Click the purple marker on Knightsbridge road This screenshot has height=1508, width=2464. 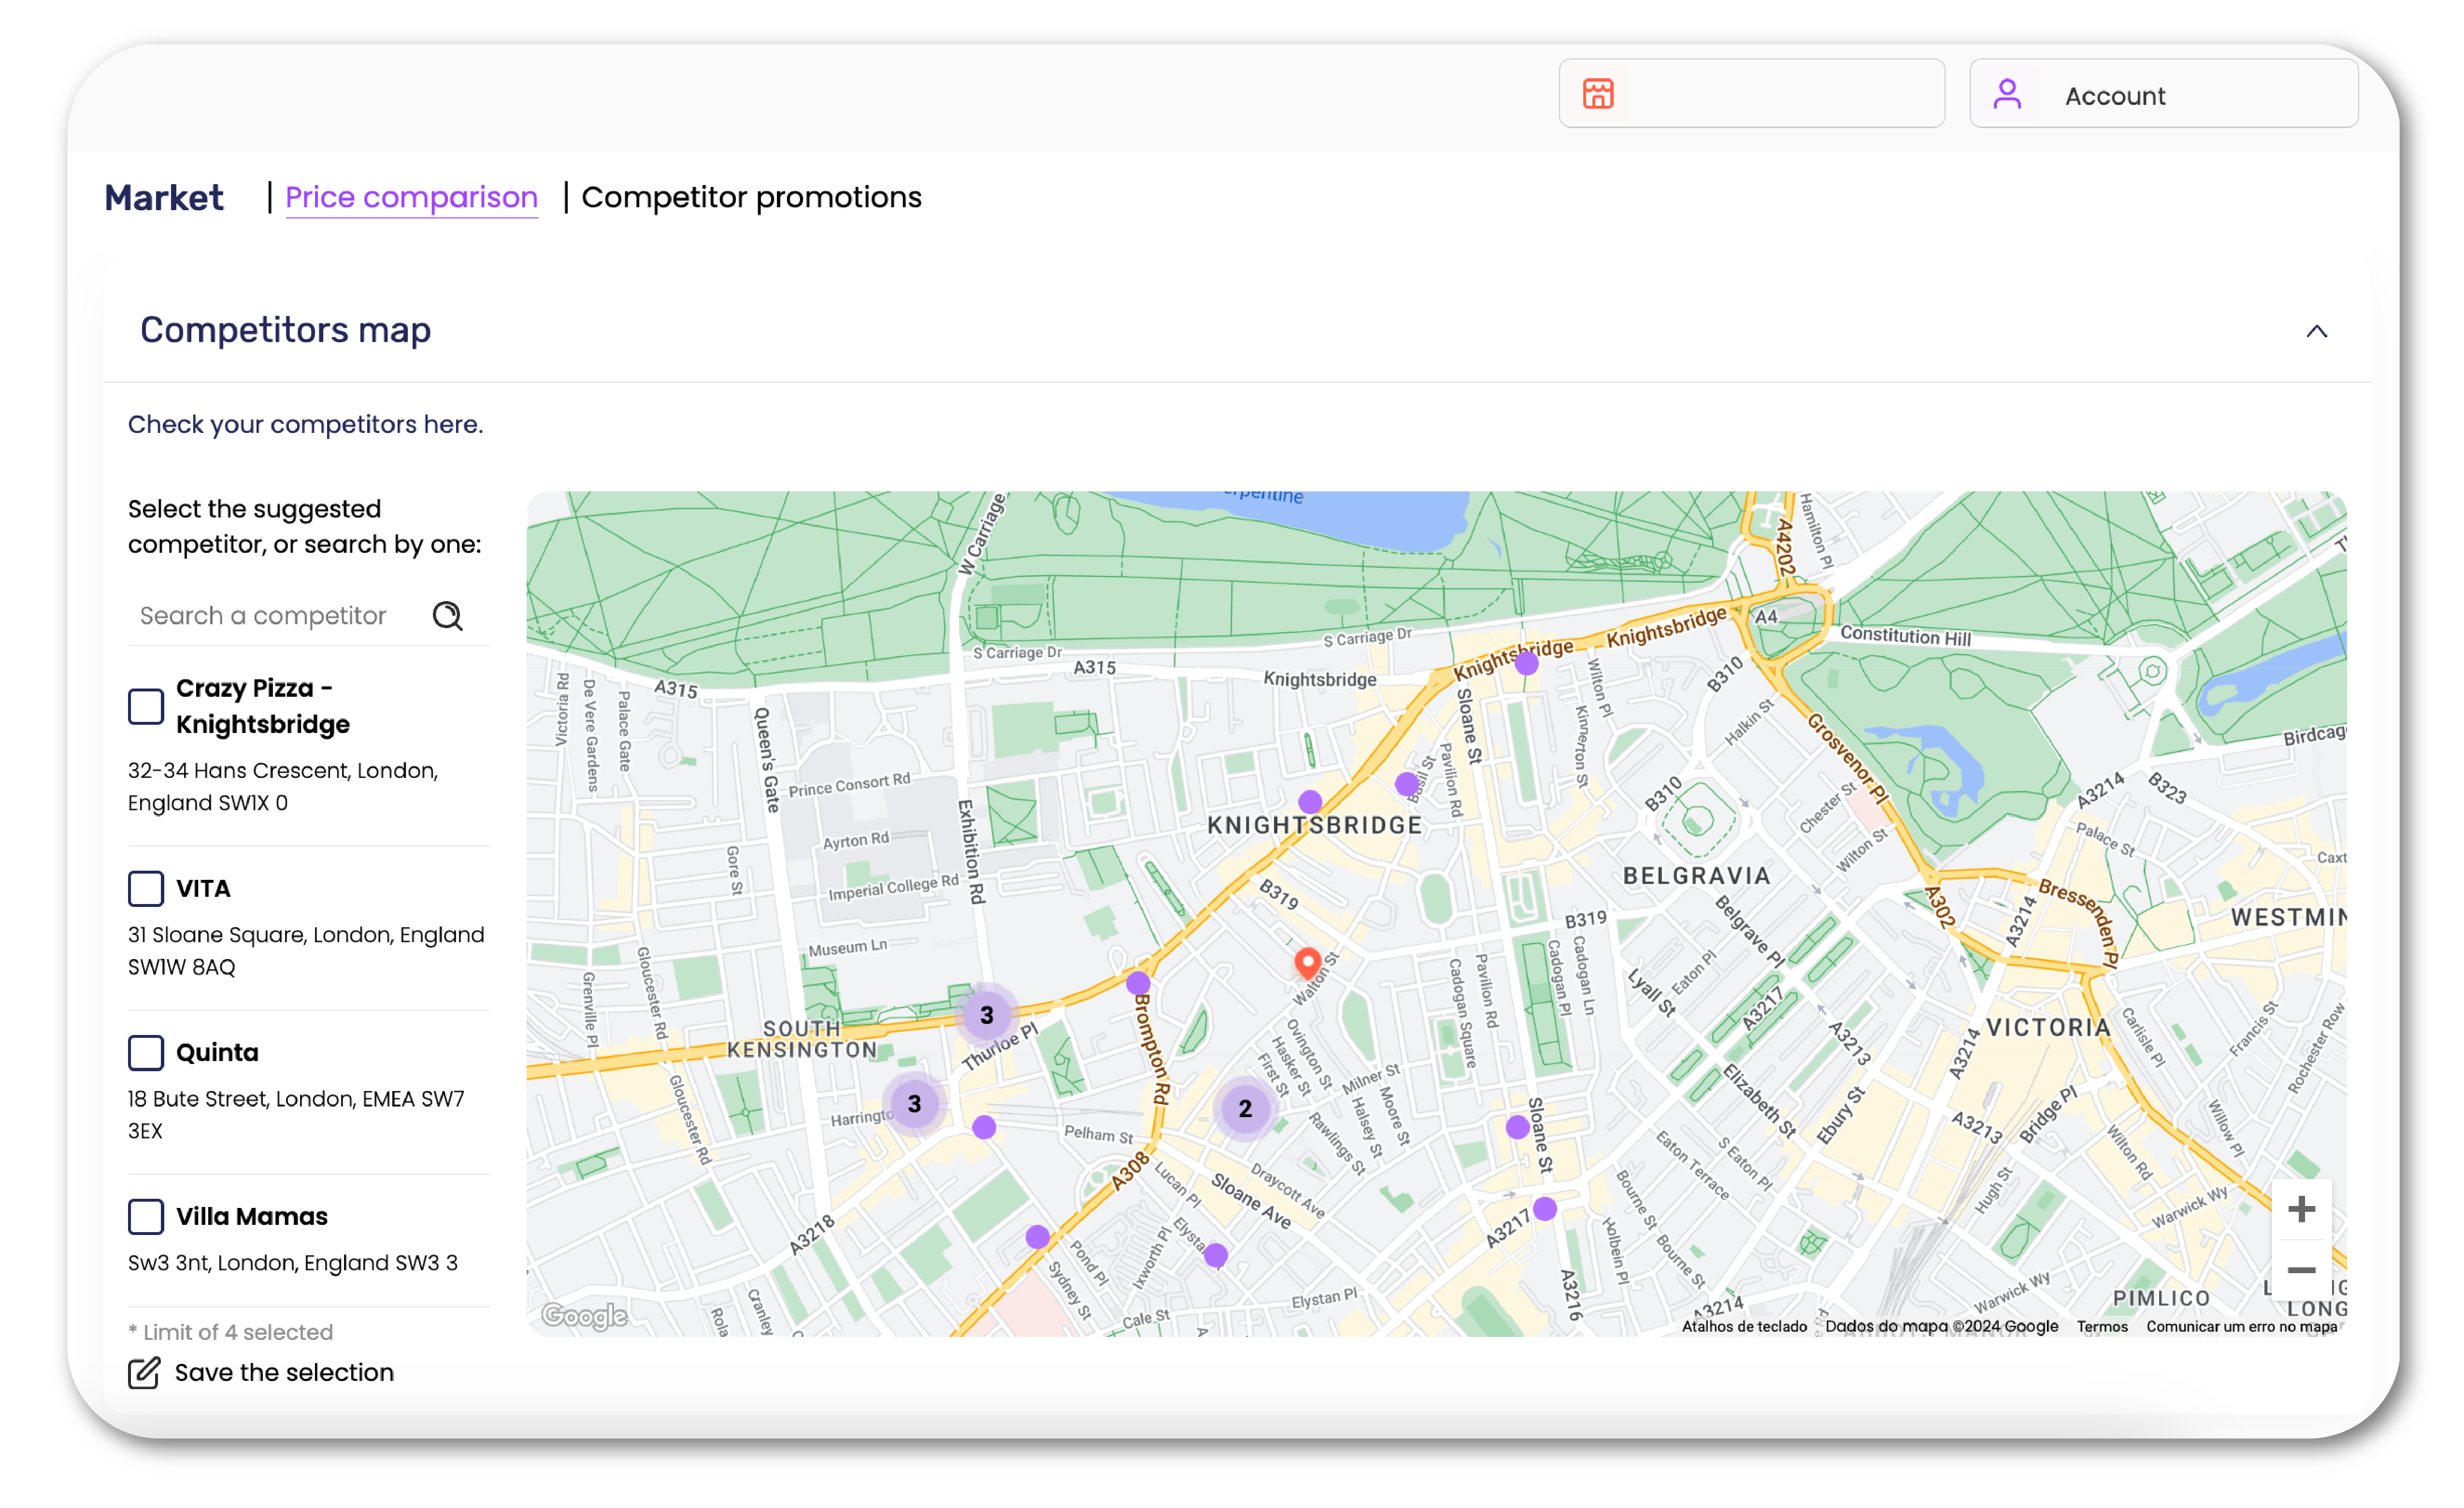(1526, 663)
